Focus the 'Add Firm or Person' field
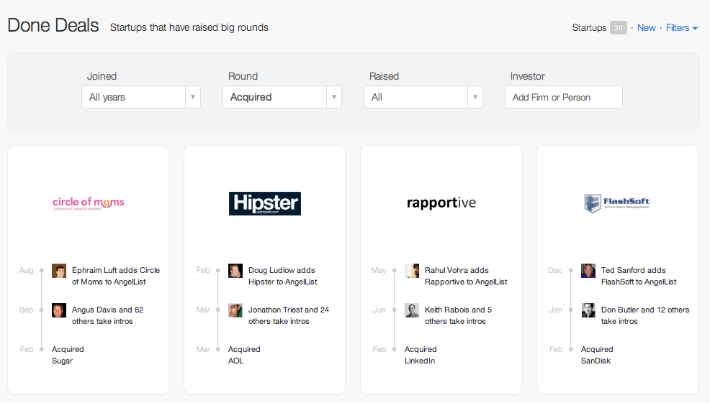Image resolution: width=710 pixels, height=403 pixels. point(564,97)
